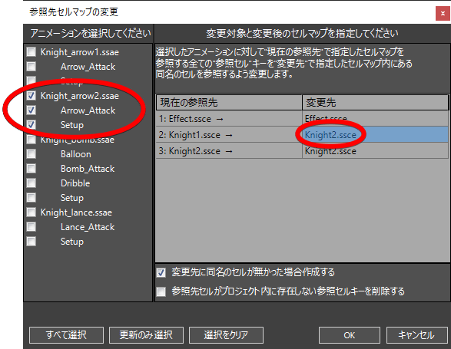Tick the Dribble animation checkbox
Viewport: 451px width, 349px height.
31,183
